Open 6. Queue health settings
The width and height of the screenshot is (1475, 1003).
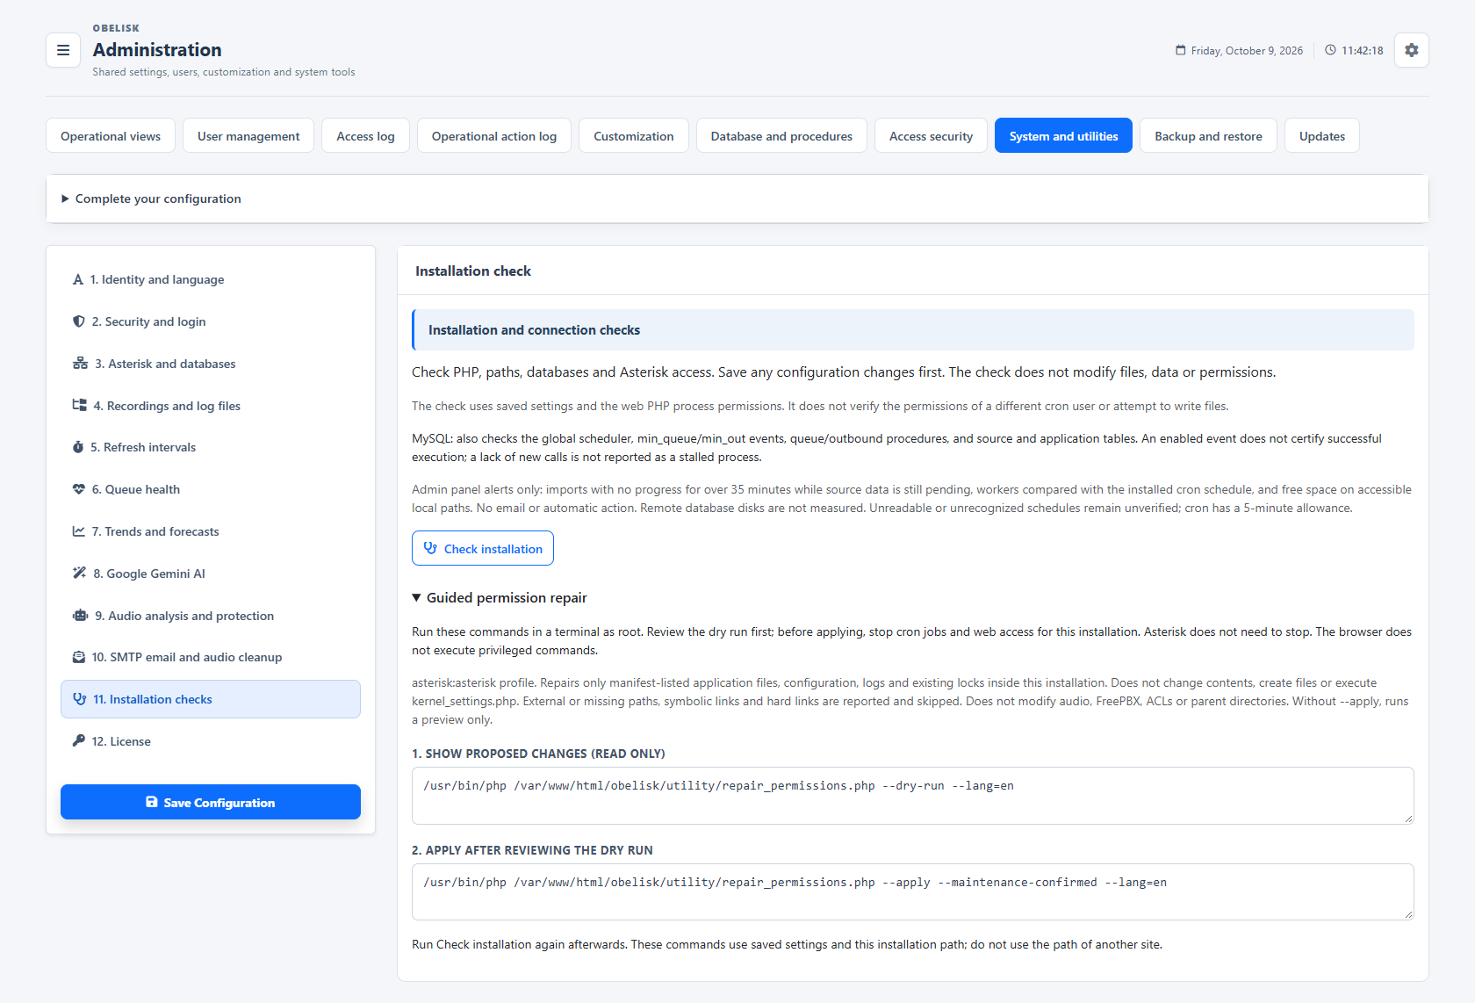pos(211,489)
